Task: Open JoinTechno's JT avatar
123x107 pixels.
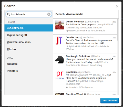Action: [59, 41]
